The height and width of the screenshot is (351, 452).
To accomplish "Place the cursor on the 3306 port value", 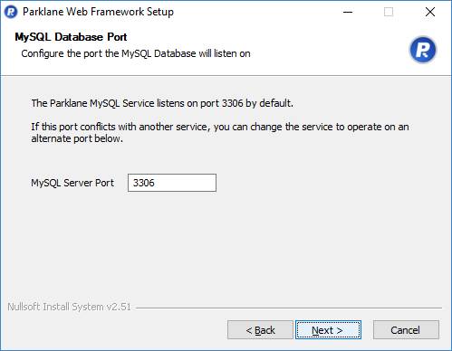I will [x=144, y=183].
